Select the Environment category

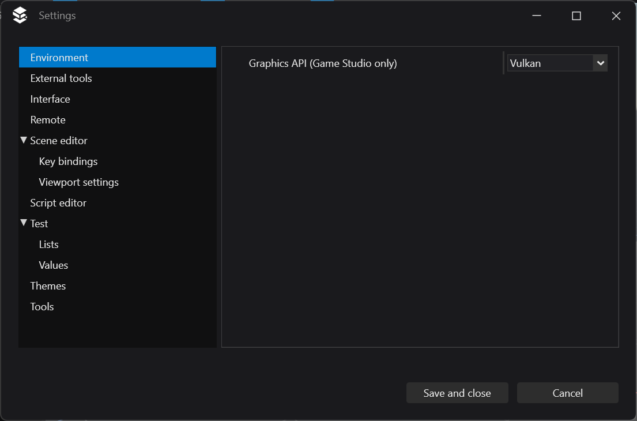coord(118,57)
